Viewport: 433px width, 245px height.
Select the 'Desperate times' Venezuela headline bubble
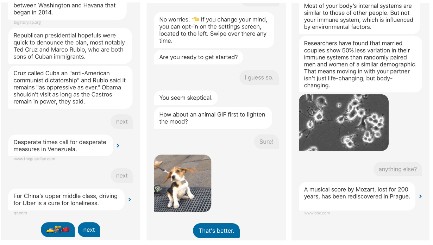61,145
